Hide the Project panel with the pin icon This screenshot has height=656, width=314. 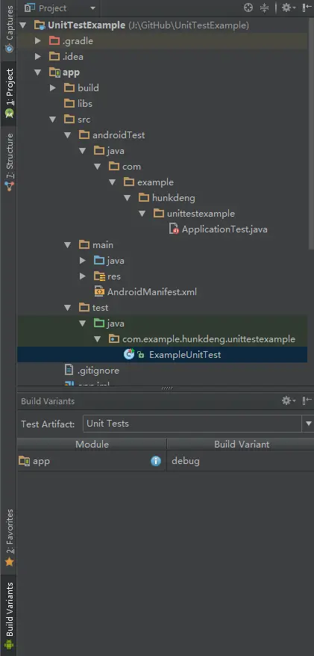(x=307, y=7)
